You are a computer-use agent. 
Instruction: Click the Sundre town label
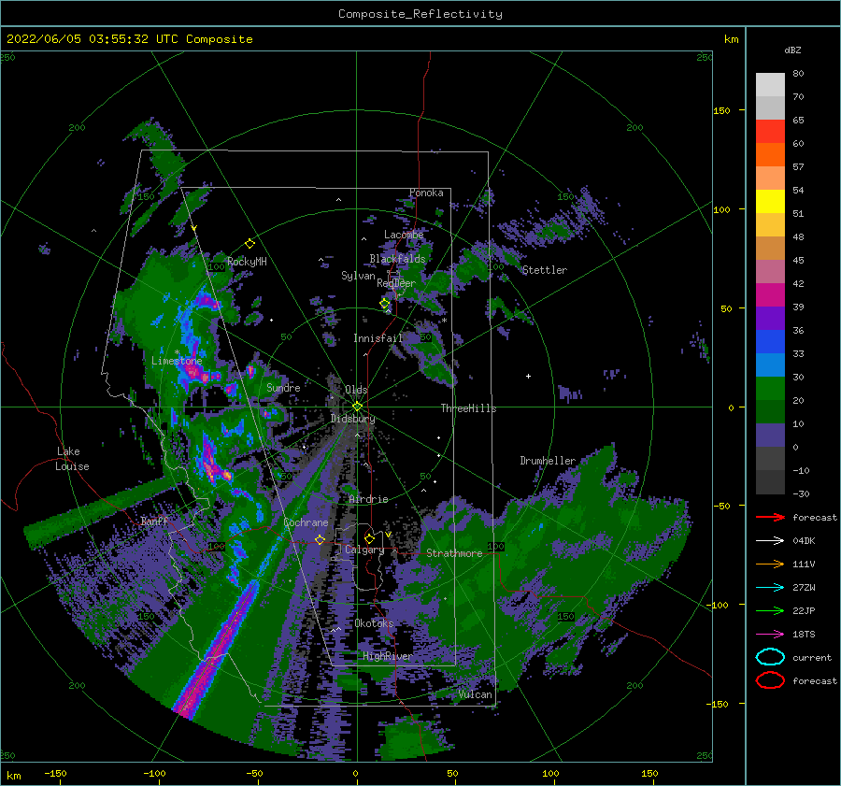coord(283,388)
